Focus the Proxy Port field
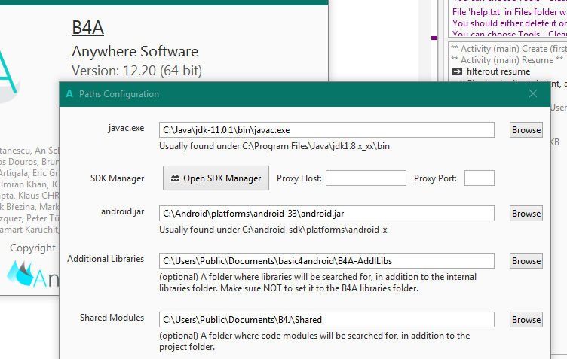The width and height of the screenshot is (567, 359). pos(479,178)
